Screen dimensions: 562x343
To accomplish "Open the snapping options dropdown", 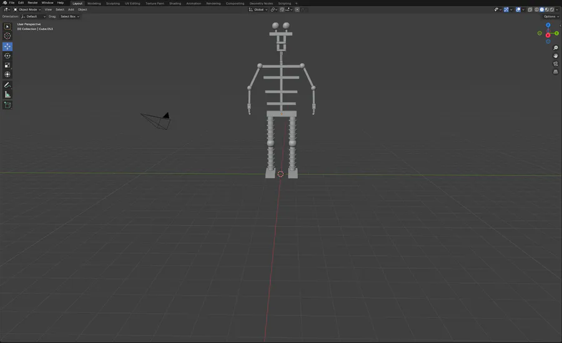I will click(x=289, y=10).
